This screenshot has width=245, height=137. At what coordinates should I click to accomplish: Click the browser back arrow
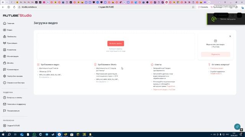tap(3, 7)
